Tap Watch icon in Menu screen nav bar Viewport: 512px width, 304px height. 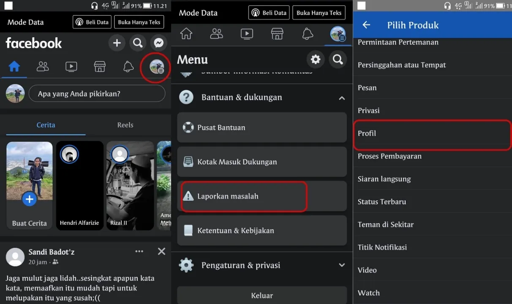tap(247, 34)
